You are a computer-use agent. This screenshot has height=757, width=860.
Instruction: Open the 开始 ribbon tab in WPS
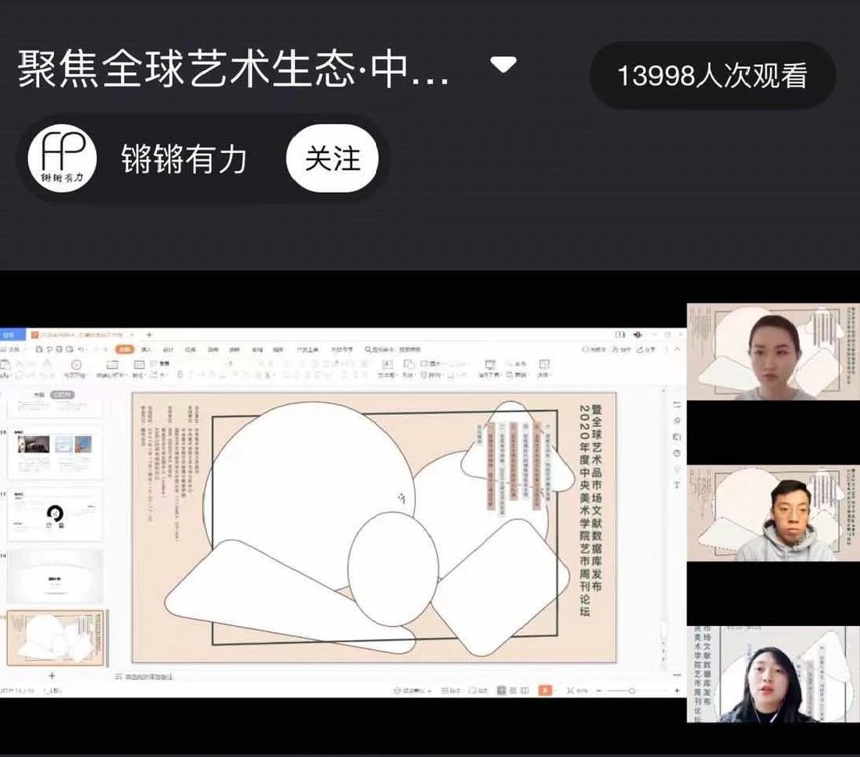125,350
